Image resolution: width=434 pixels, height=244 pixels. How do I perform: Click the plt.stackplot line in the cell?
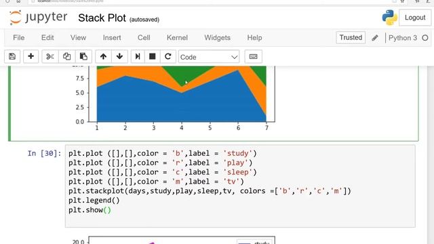point(210,191)
